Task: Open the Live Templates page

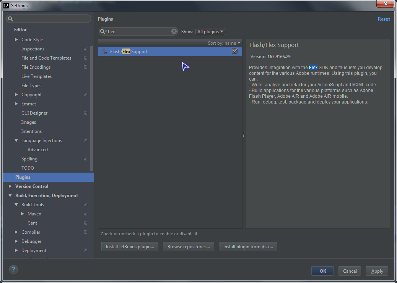Action: [36, 76]
